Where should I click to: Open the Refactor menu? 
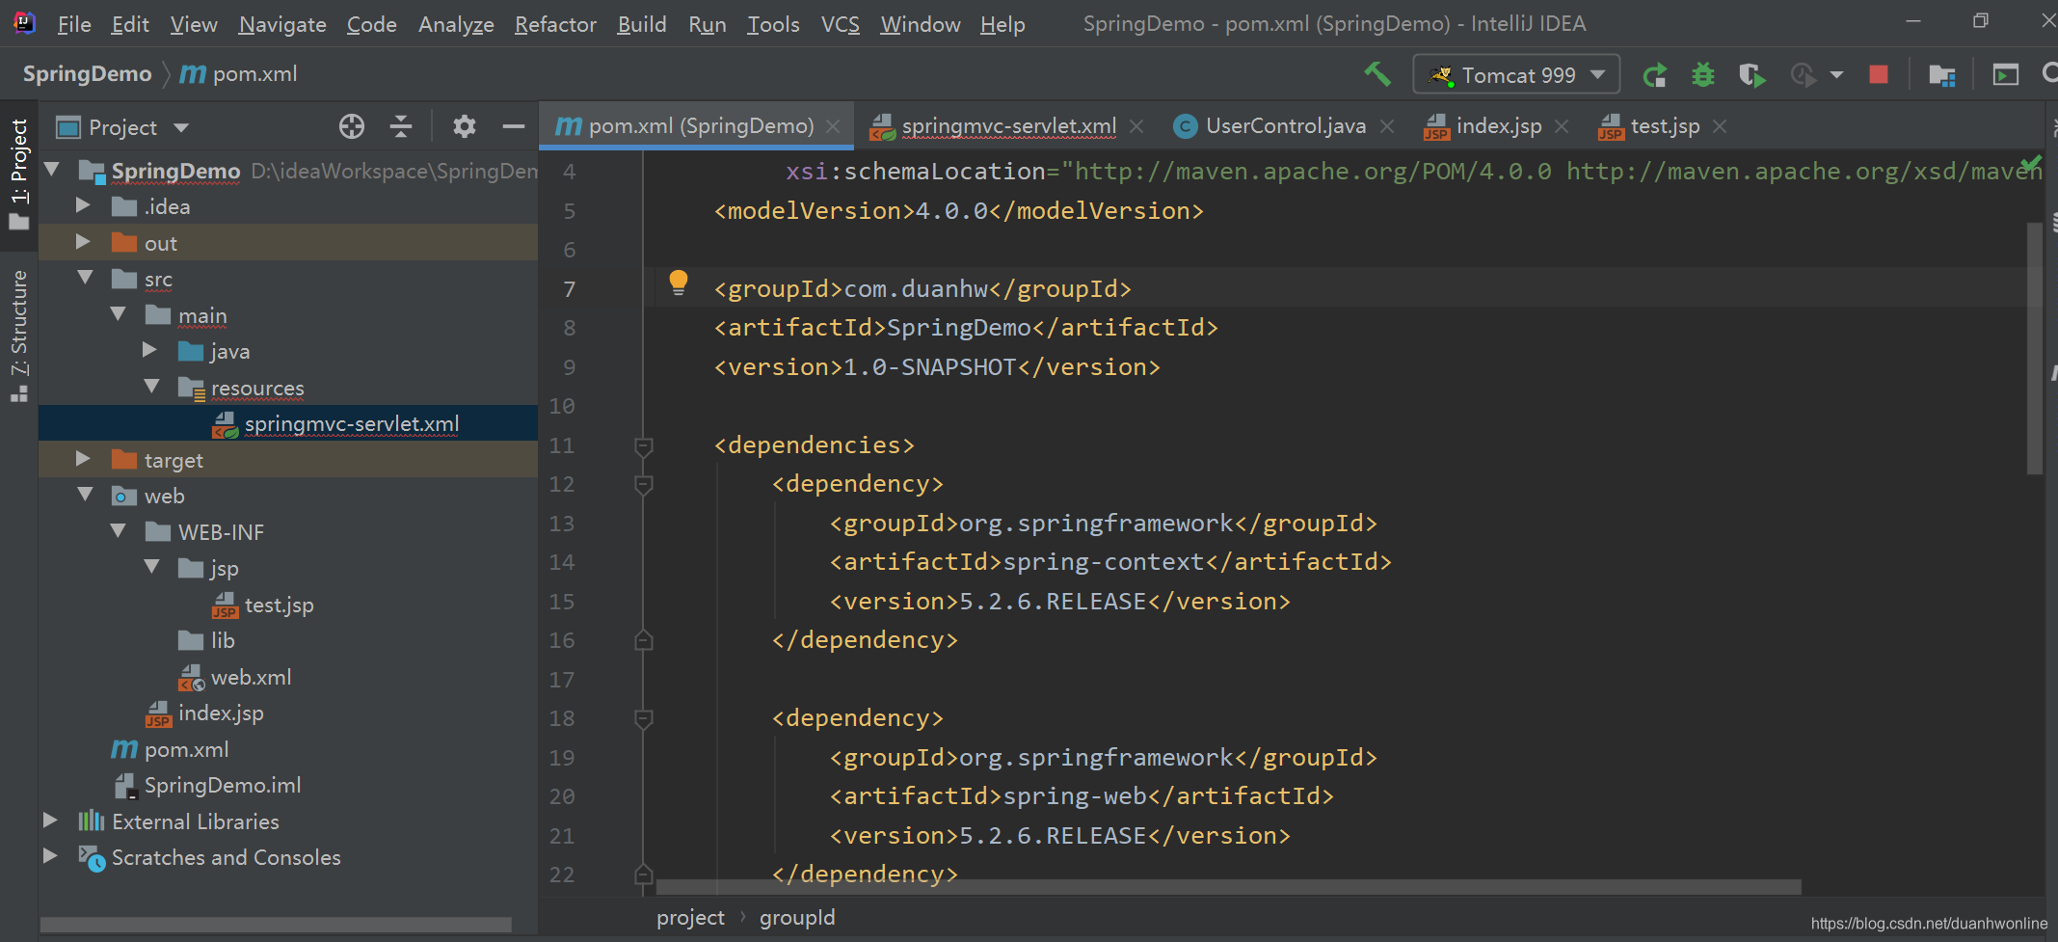click(555, 24)
